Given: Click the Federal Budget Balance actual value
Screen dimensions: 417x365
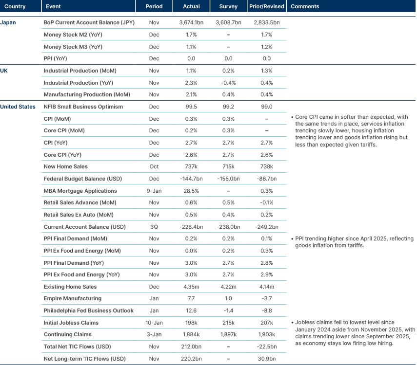Looking at the screenshot, I should pos(191,179).
